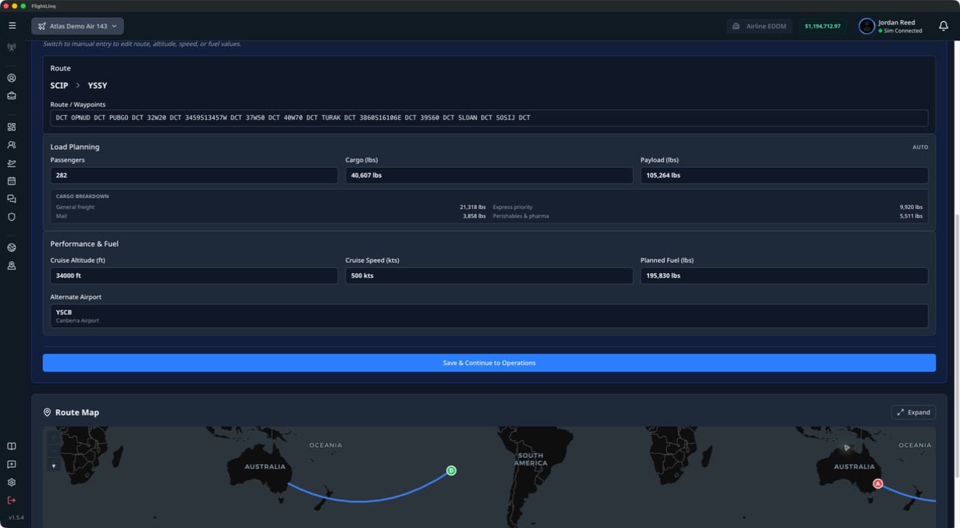Click Save & Continue to Operations
The image size is (960, 528).
489,363
